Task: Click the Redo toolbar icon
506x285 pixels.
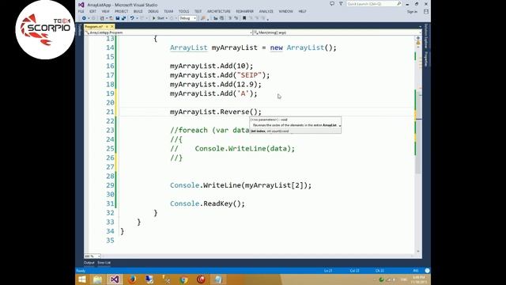Action: 142,18
